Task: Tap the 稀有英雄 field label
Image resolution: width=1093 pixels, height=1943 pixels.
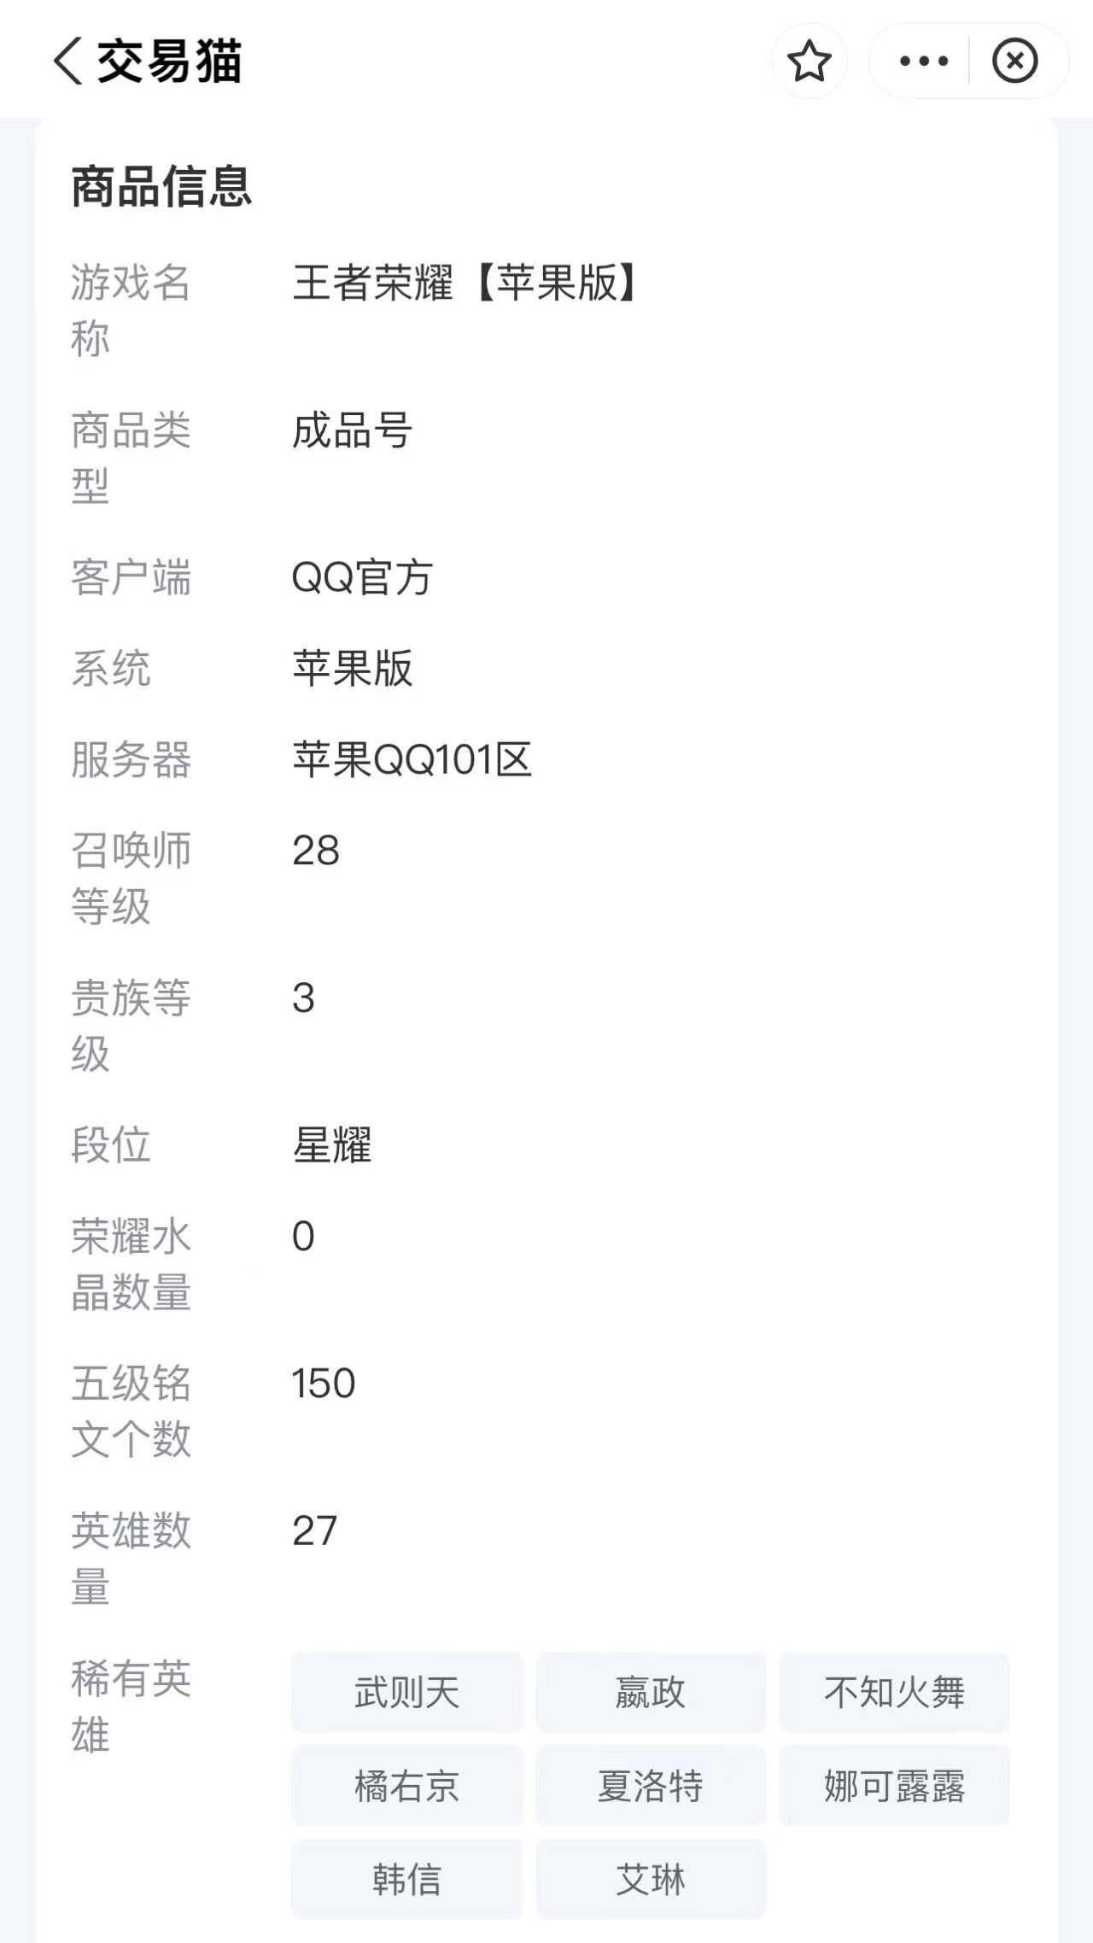Action: (x=131, y=1706)
